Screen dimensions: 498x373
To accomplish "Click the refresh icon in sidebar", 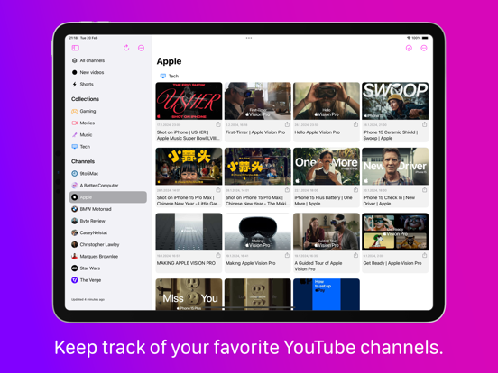I will click(x=126, y=48).
